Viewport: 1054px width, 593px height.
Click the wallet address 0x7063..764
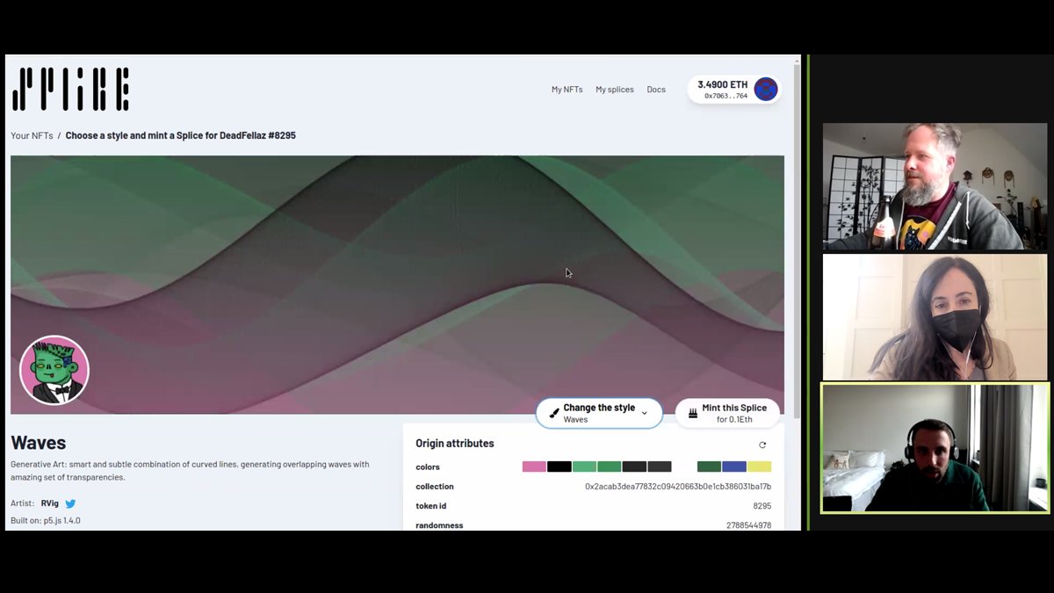click(x=726, y=96)
